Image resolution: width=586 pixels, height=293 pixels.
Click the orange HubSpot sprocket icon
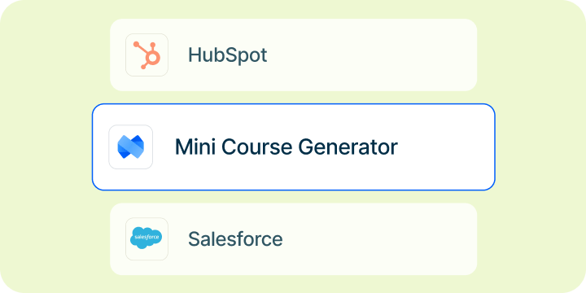(x=146, y=55)
